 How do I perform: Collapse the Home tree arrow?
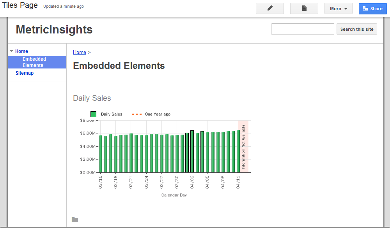click(12, 51)
